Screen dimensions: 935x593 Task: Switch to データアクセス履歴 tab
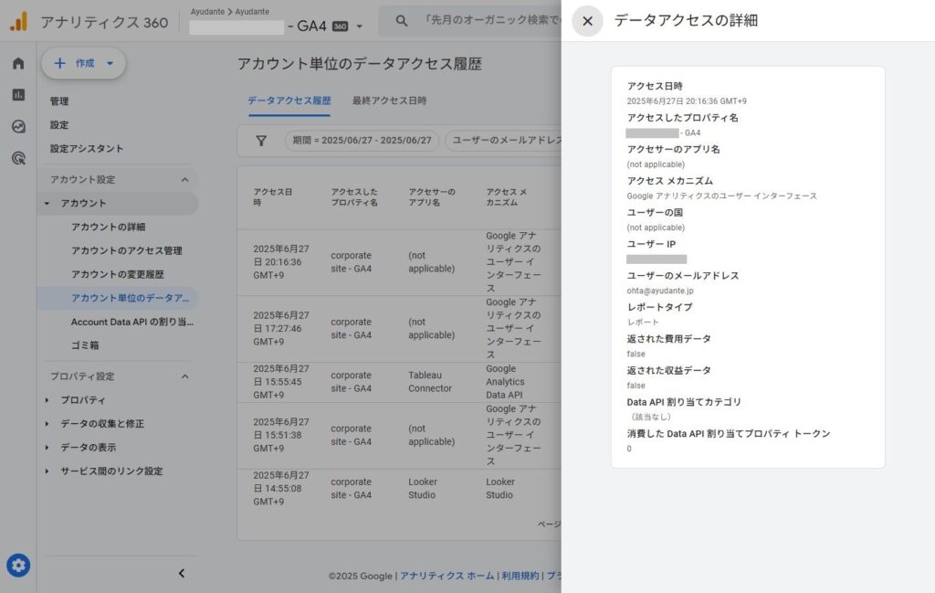[x=289, y=101]
